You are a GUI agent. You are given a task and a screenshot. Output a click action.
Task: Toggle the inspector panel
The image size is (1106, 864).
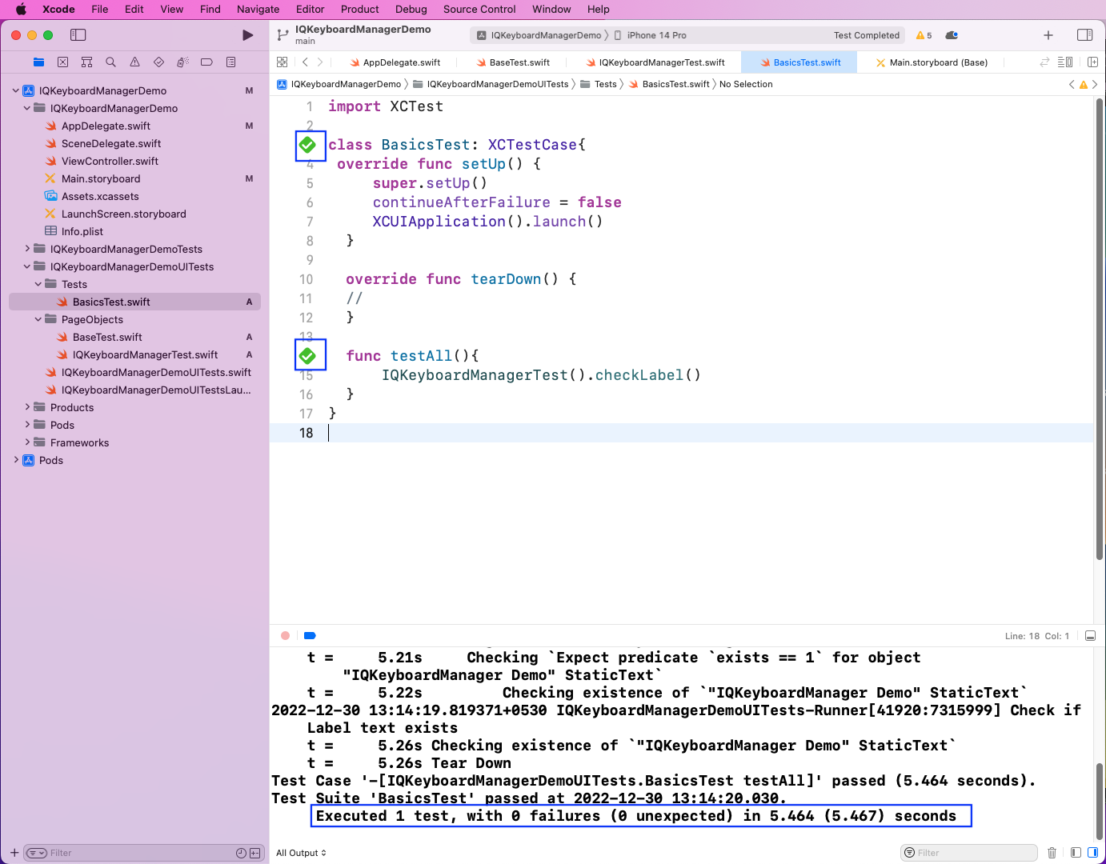[1084, 35]
